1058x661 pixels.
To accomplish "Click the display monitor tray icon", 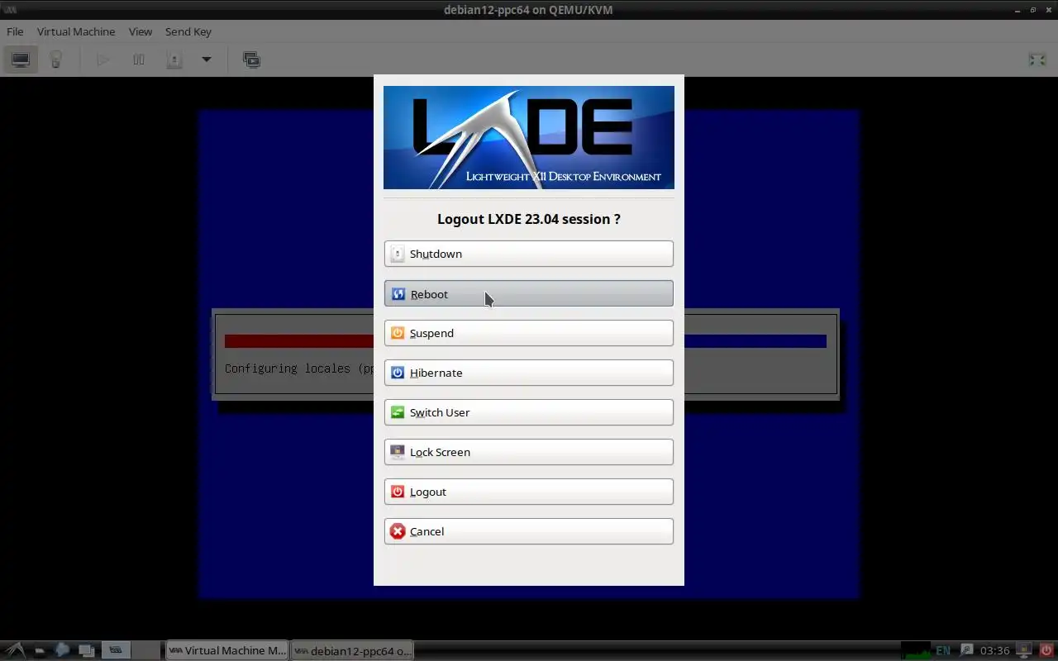I will coord(1025,650).
